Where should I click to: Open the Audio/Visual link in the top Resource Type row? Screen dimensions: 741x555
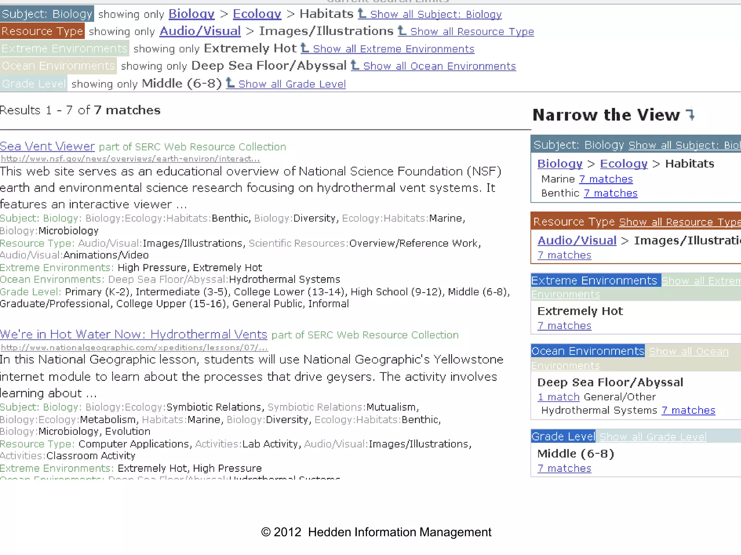coord(200,31)
